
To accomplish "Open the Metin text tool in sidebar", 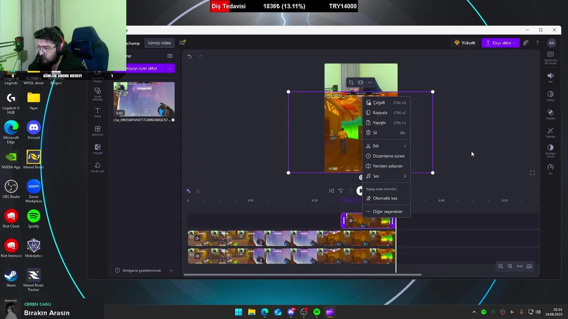I will 98,113.
